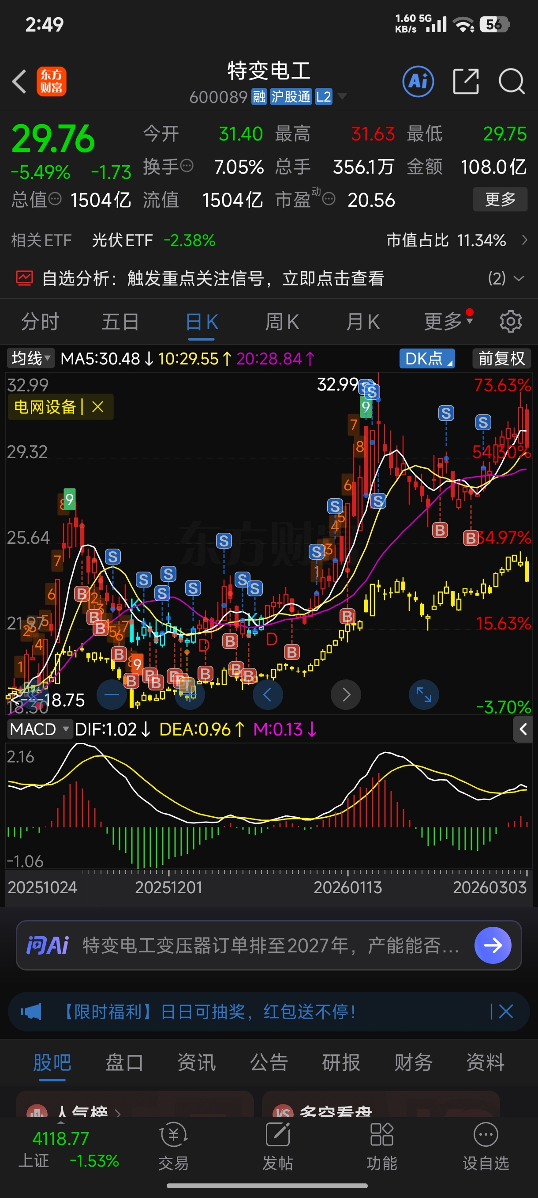
Task: Switch to 资料 tab
Action: pos(485,1062)
